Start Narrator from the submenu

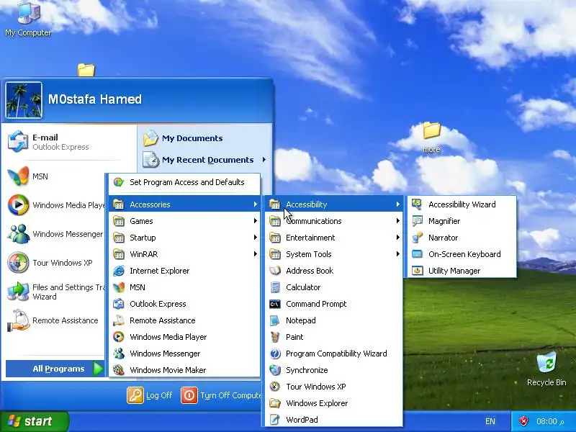[x=462, y=238]
